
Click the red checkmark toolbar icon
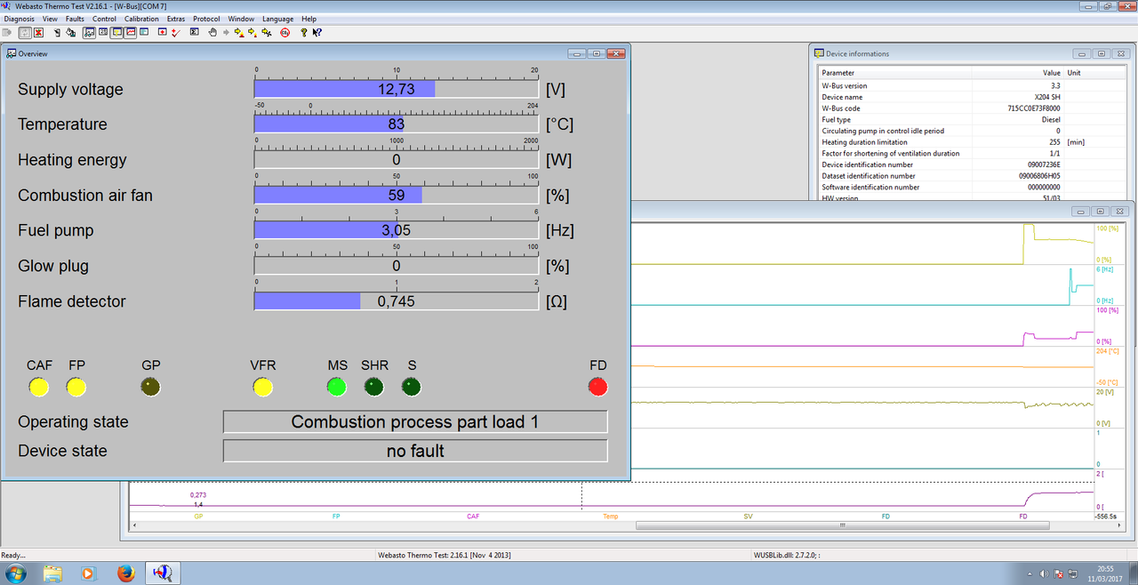coord(175,32)
